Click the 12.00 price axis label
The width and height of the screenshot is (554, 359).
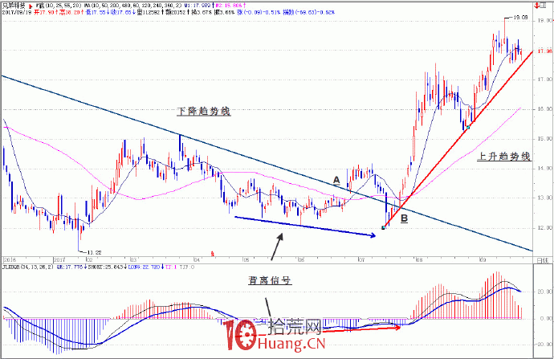coord(545,227)
